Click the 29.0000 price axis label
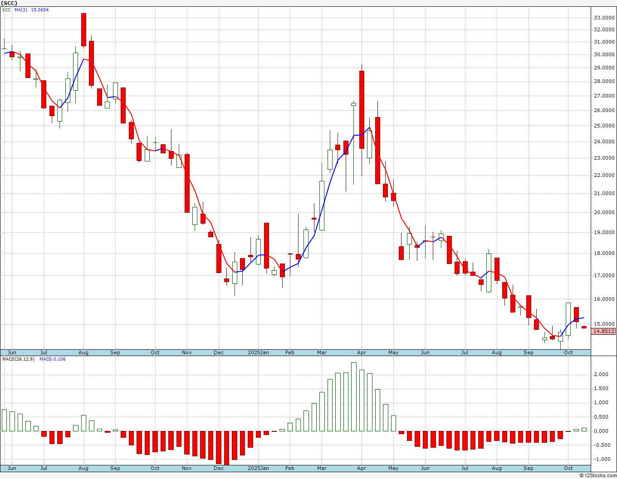617x479 pixels. click(604, 68)
